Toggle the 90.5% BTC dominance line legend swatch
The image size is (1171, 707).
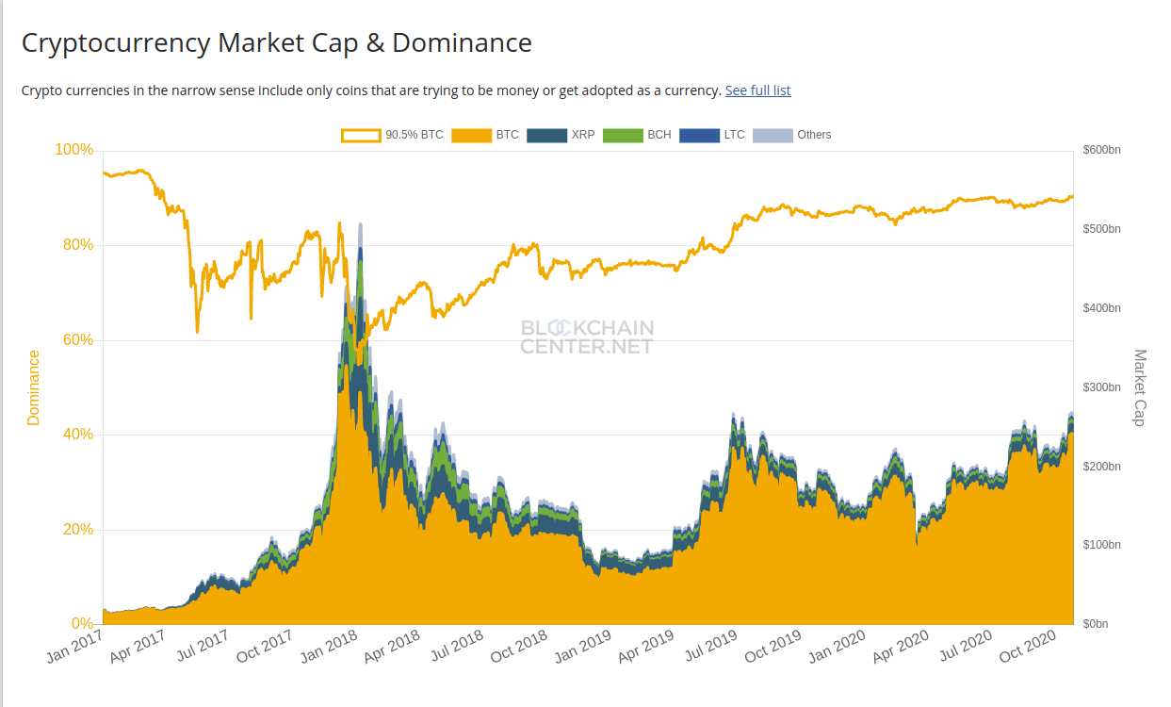(361, 136)
